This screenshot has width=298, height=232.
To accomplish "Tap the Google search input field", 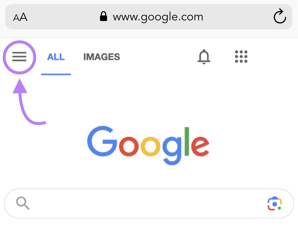I will [x=135, y=204].
